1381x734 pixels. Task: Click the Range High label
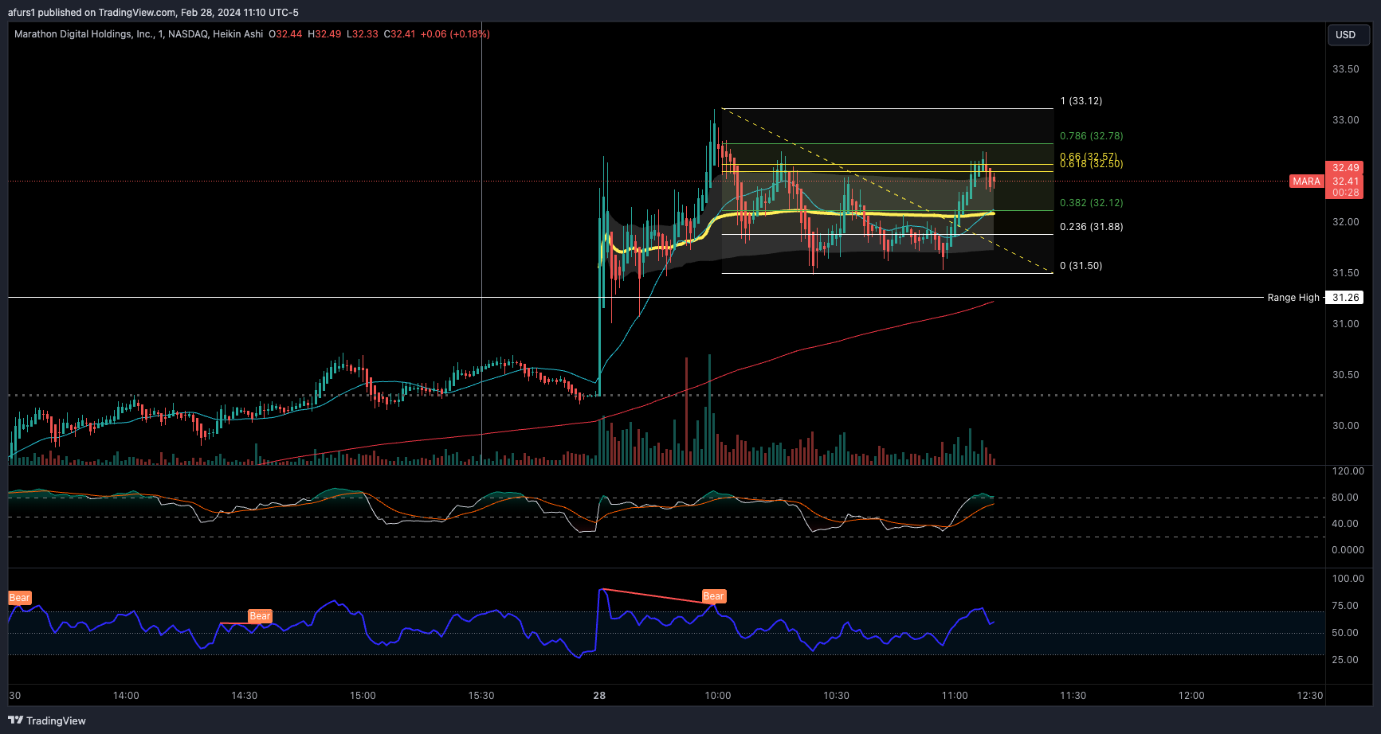tap(1293, 298)
